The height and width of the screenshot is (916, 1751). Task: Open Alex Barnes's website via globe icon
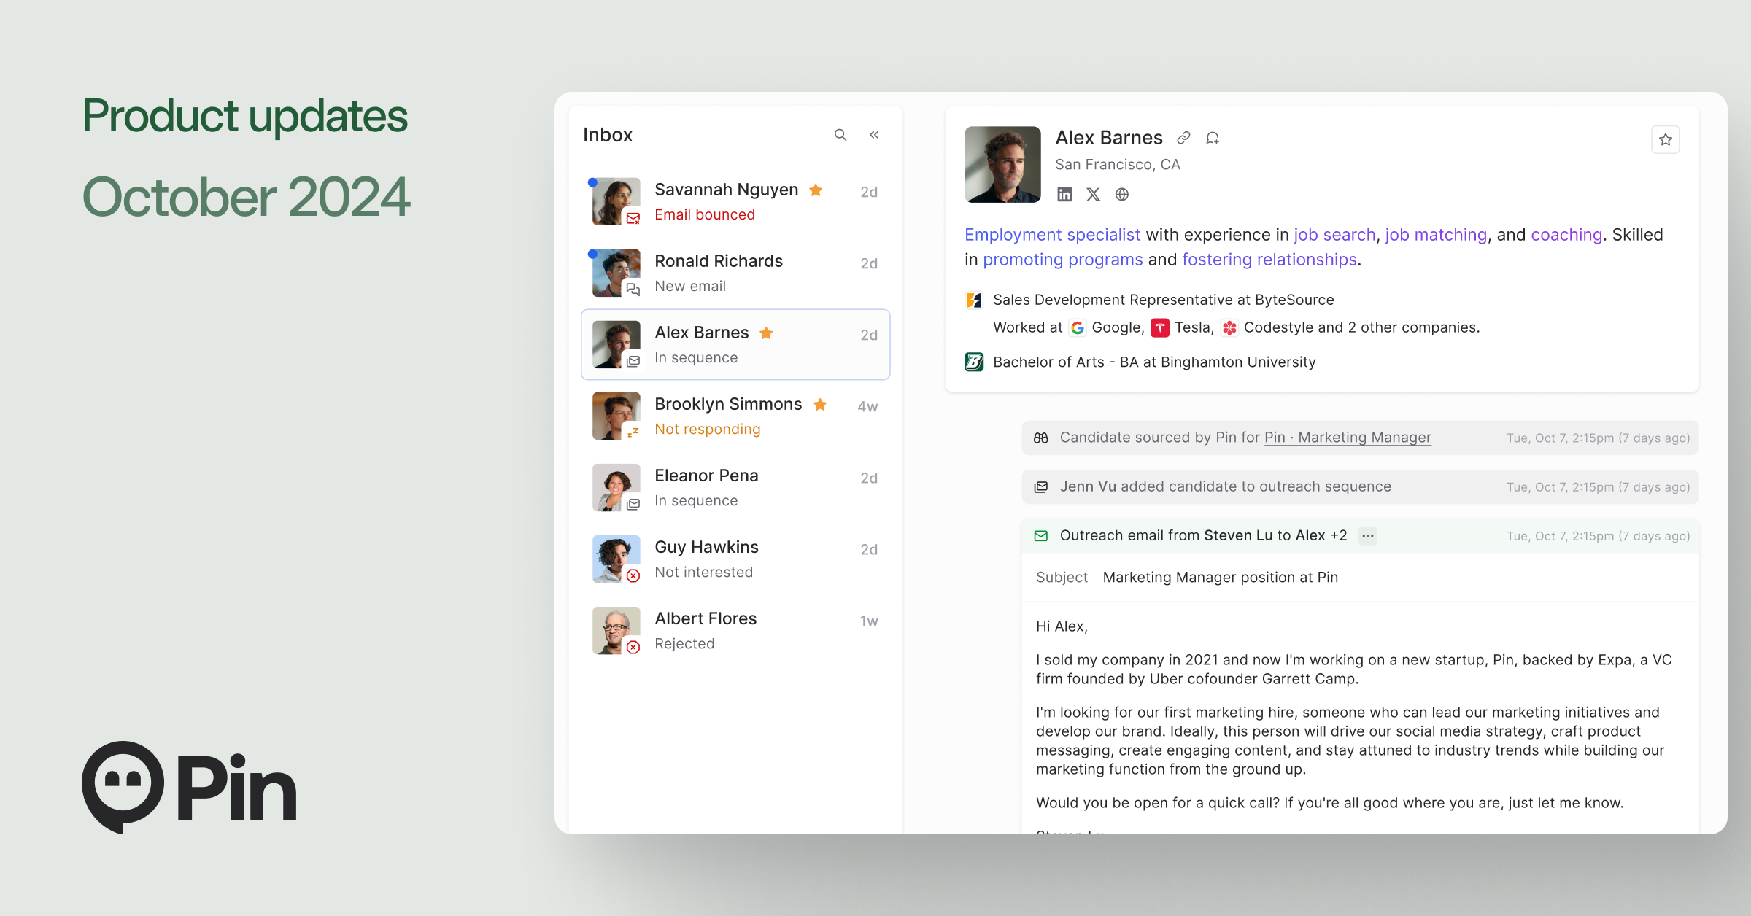1121,194
